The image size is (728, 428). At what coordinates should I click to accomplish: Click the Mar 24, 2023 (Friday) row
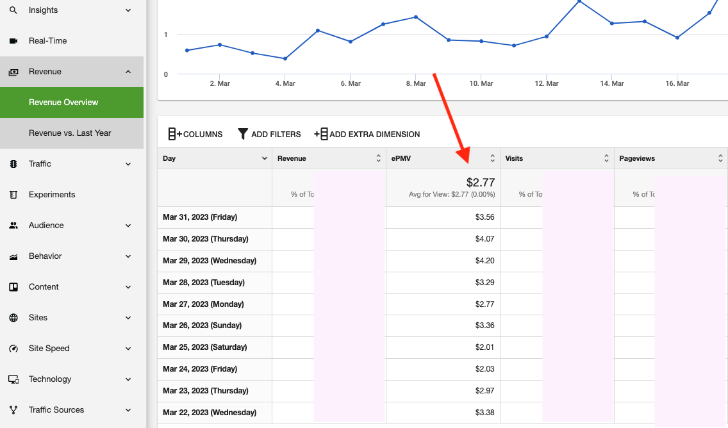(442, 369)
